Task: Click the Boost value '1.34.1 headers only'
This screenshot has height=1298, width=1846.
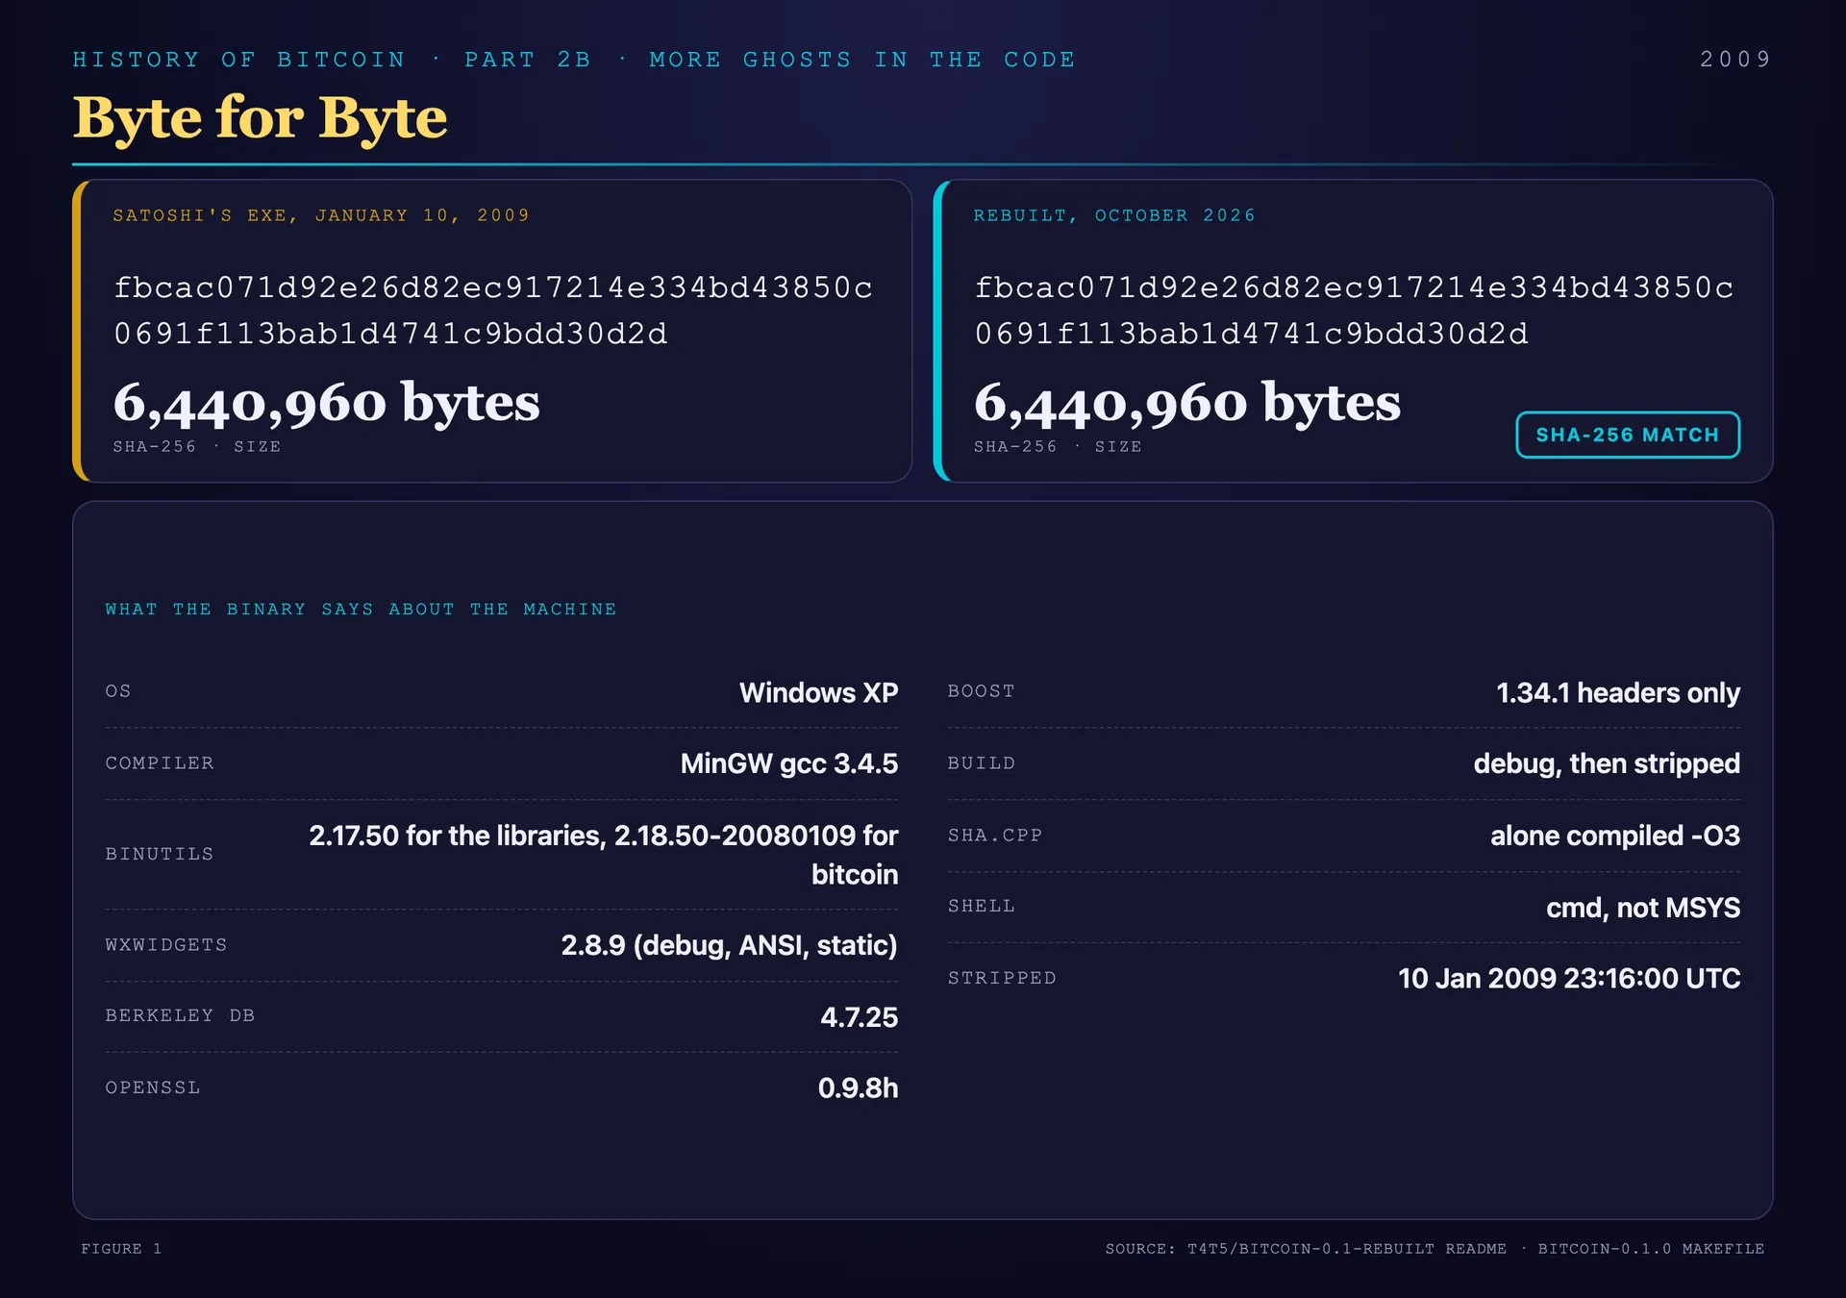Action: 1618,692
